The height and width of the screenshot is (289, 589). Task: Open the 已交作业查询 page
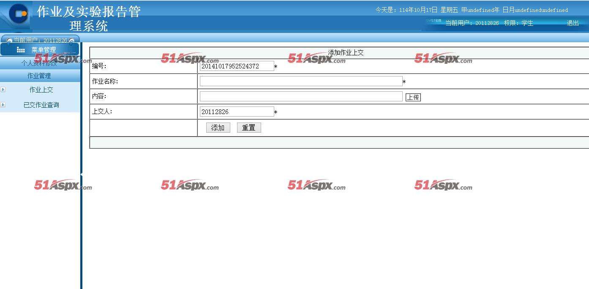(41, 105)
